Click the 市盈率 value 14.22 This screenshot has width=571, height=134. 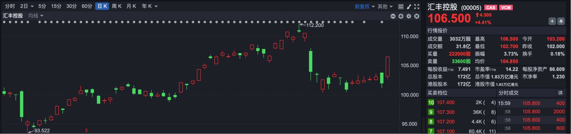tap(512, 69)
